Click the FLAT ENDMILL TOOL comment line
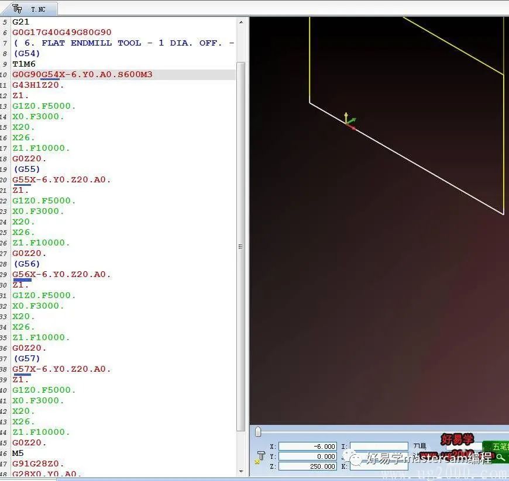This screenshot has height=481, width=509. (123, 43)
